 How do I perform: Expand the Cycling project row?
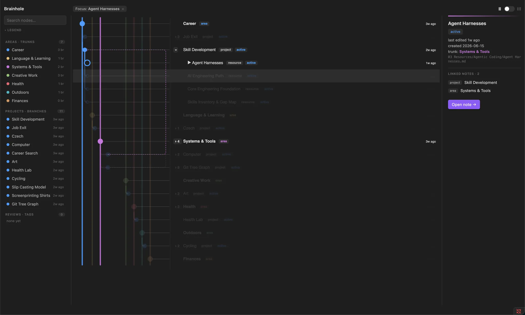coord(177,246)
